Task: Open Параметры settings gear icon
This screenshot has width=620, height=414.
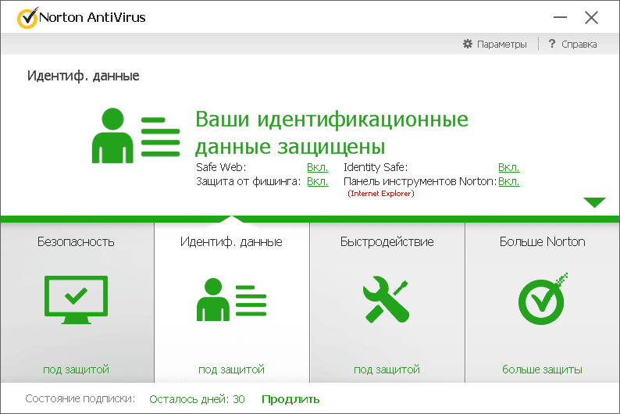Action: [468, 44]
